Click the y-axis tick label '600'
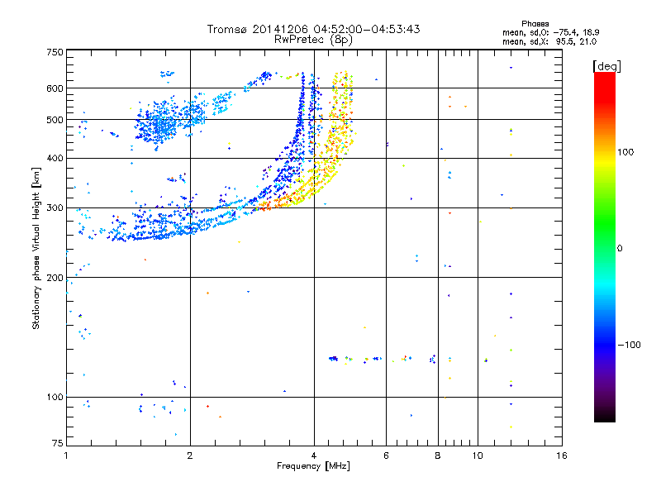Screen dimensions: 661x496 [x=55, y=88]
